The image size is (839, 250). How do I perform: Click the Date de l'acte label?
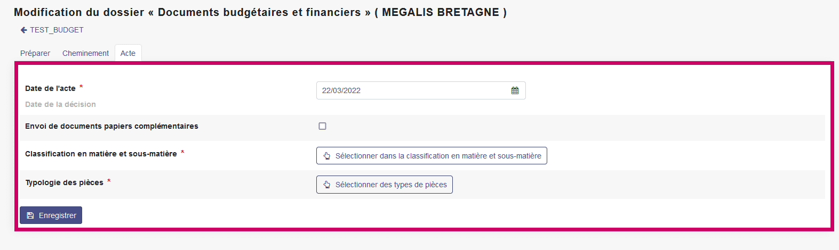[x=50, y=88]
